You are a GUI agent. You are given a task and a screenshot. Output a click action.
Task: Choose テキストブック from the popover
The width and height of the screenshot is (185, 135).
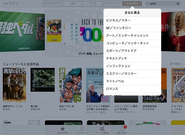click(132, 58)
